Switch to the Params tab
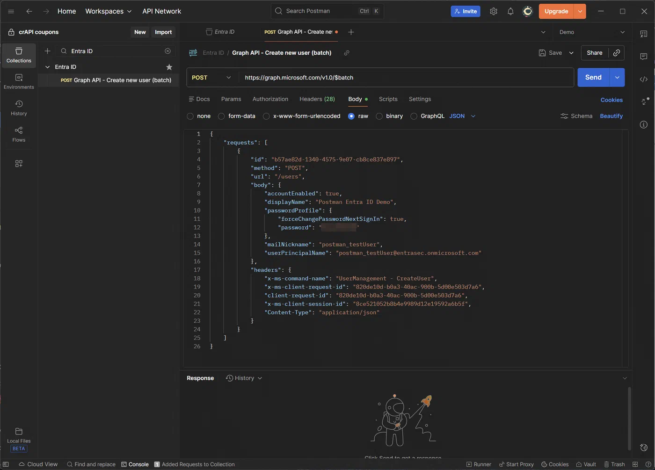 (x=231, y=99)
